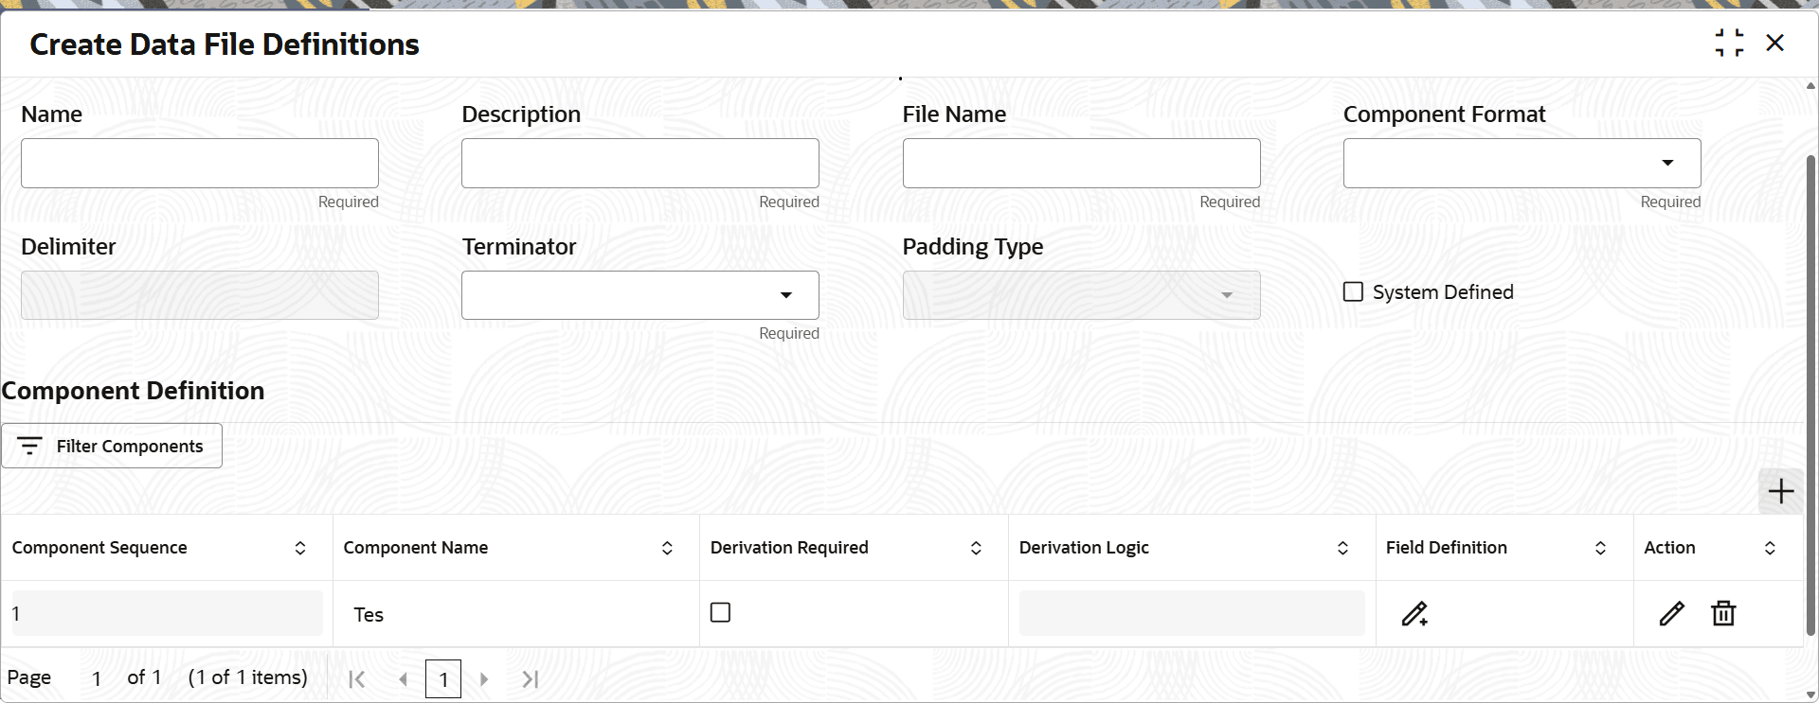Enable the System Defined checkbox
1819x703 pixels.
click(x=1353, y=291)
